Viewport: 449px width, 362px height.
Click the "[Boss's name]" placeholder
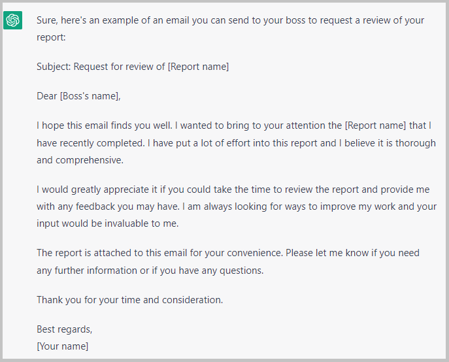90,96
